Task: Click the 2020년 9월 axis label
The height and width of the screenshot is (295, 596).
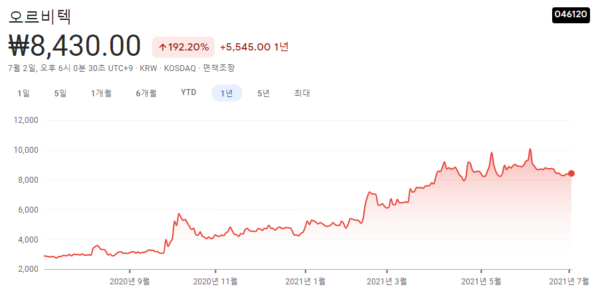Action: (130, 281)
